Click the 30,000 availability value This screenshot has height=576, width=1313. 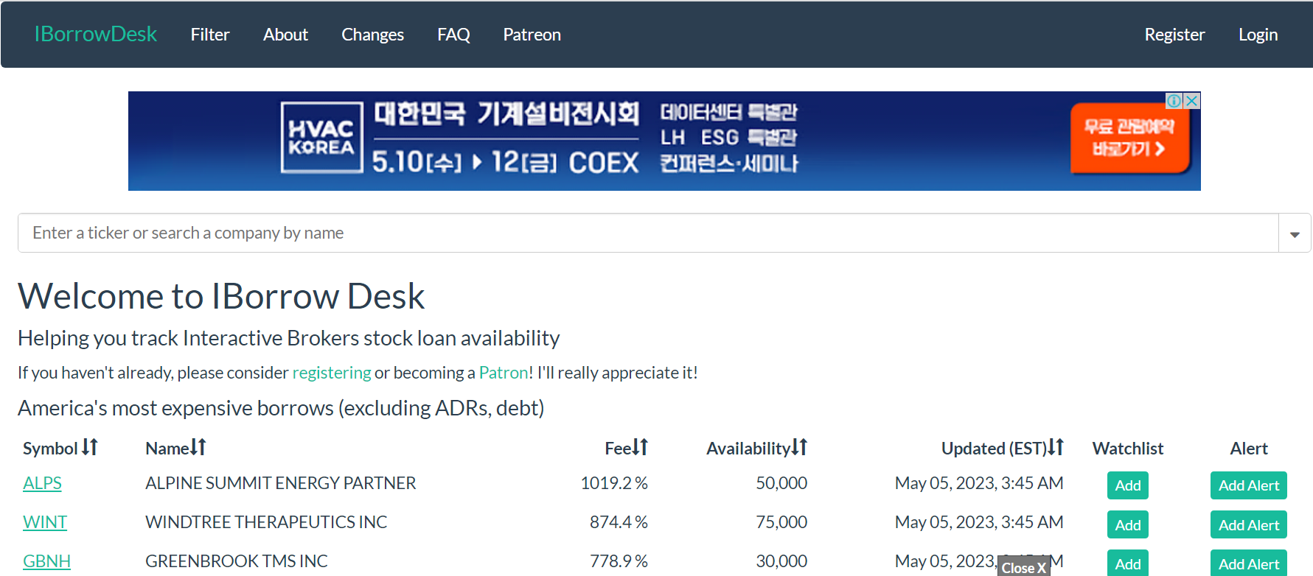tap(781, 561)
